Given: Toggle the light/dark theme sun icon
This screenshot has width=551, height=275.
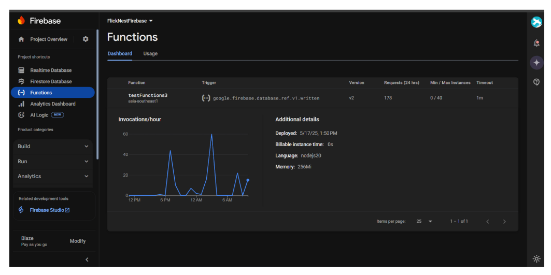Looking at the screenshot, I should tap(536, 259).
